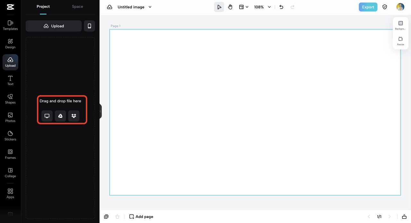This screenshot has height=223, width=411.
Task: Click the CapCut logo icon
Action: tap(10, 7)
